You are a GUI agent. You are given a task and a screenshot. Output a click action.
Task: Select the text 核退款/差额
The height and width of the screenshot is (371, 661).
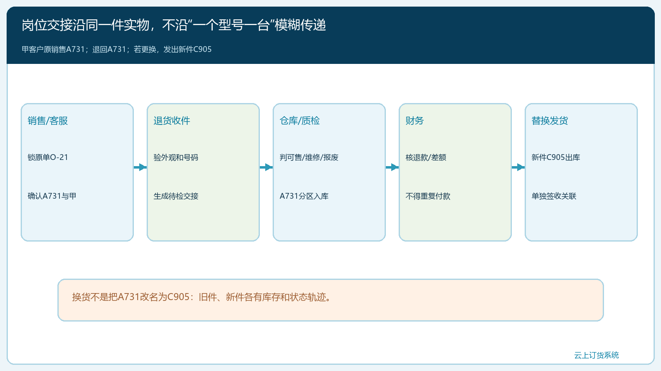(426, 157)
